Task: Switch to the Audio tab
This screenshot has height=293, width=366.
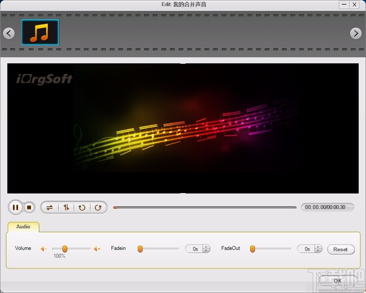Action: [x=23, y=227]
